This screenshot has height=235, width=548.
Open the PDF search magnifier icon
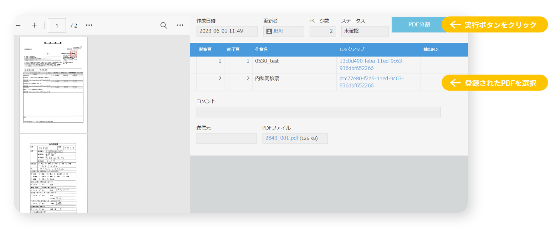[x=164, y=25]
